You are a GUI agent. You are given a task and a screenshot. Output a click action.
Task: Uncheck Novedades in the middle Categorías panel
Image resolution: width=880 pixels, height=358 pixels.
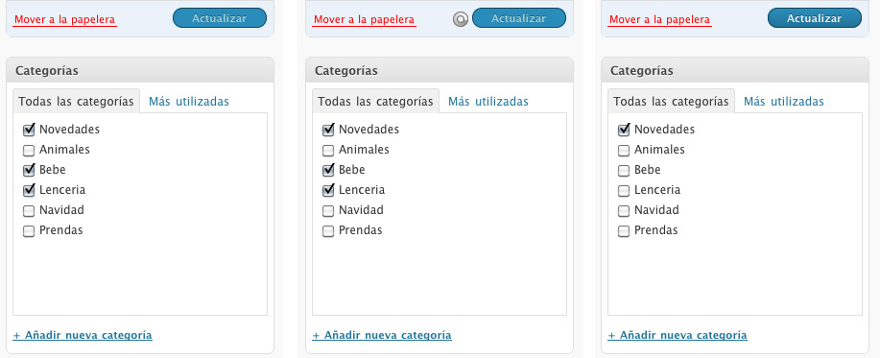[328, 131]
